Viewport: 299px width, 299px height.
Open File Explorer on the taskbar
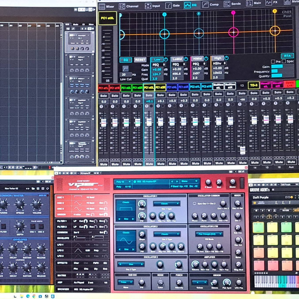pos(22,296)
